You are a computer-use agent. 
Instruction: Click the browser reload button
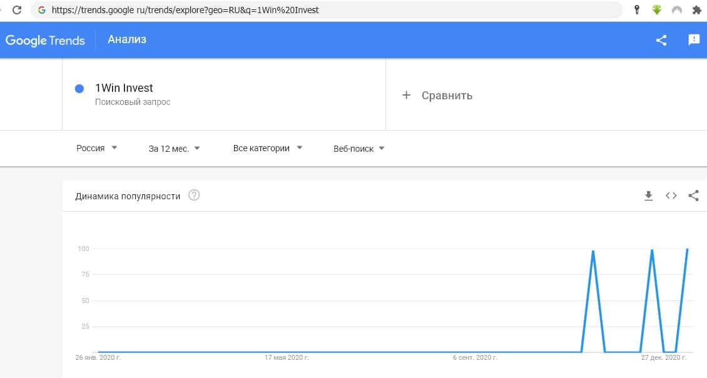tap(17, 10)
